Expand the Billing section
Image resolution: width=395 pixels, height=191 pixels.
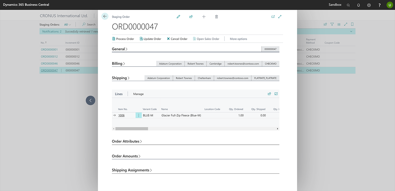tap(118, 63)
